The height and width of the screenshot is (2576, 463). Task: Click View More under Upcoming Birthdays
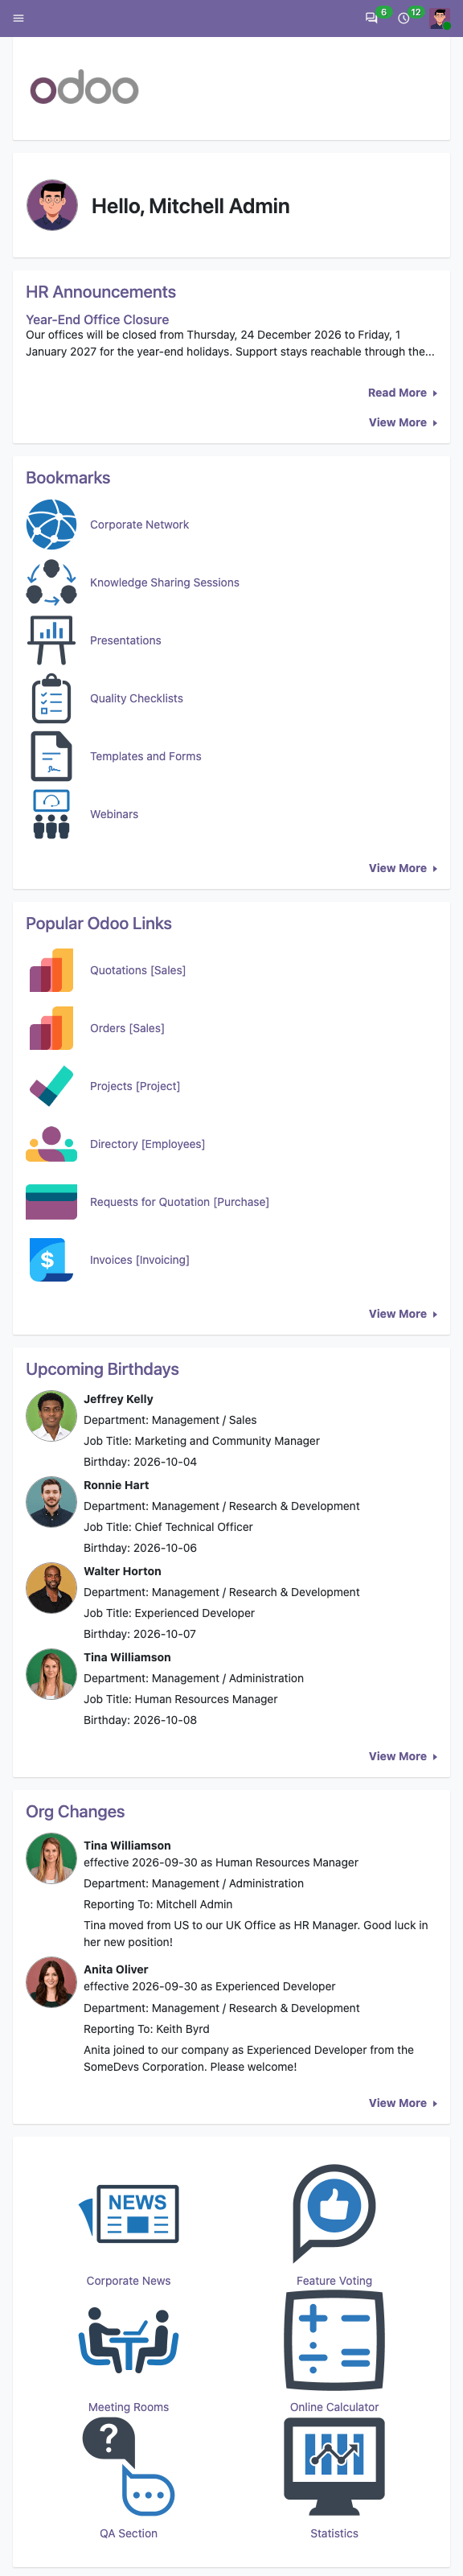point(403,1757)
